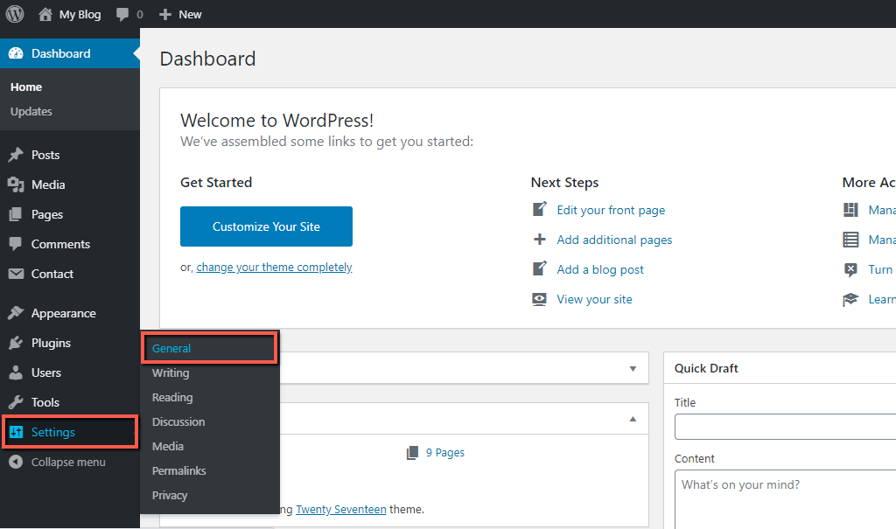The image size is (896, 529).
Task: Open the dropdown arrow above Quick Draft
Action: click(x=633, y=368)
